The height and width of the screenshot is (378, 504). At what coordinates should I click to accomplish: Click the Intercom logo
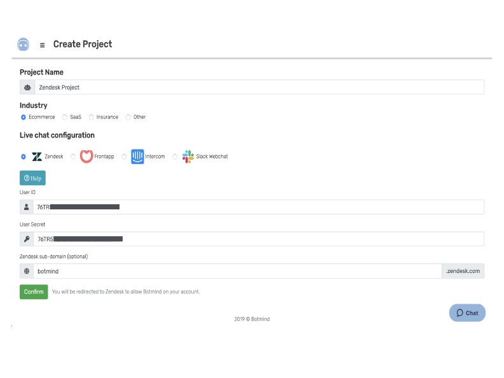pos(137,157)
